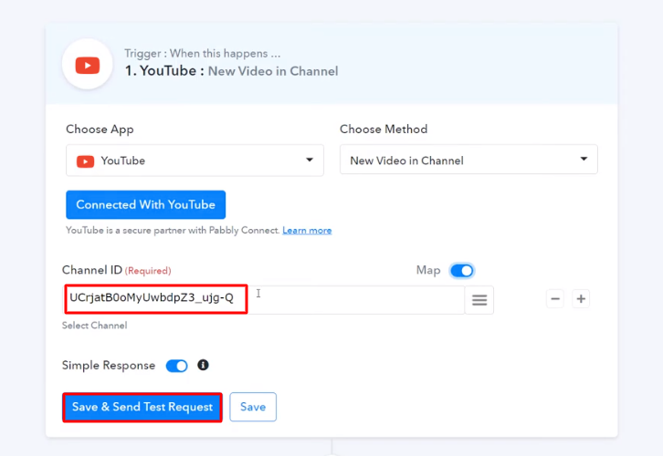Viewport: 663px width, 456px height.
Task: Open the Choose Method dropdown
Action: click(x=468, y=160)
